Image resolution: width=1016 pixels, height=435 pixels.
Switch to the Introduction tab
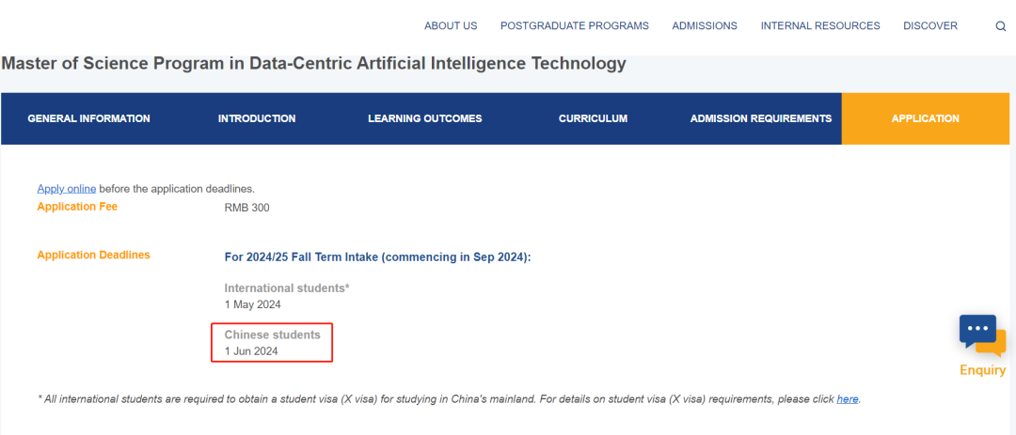pos(257,118)
